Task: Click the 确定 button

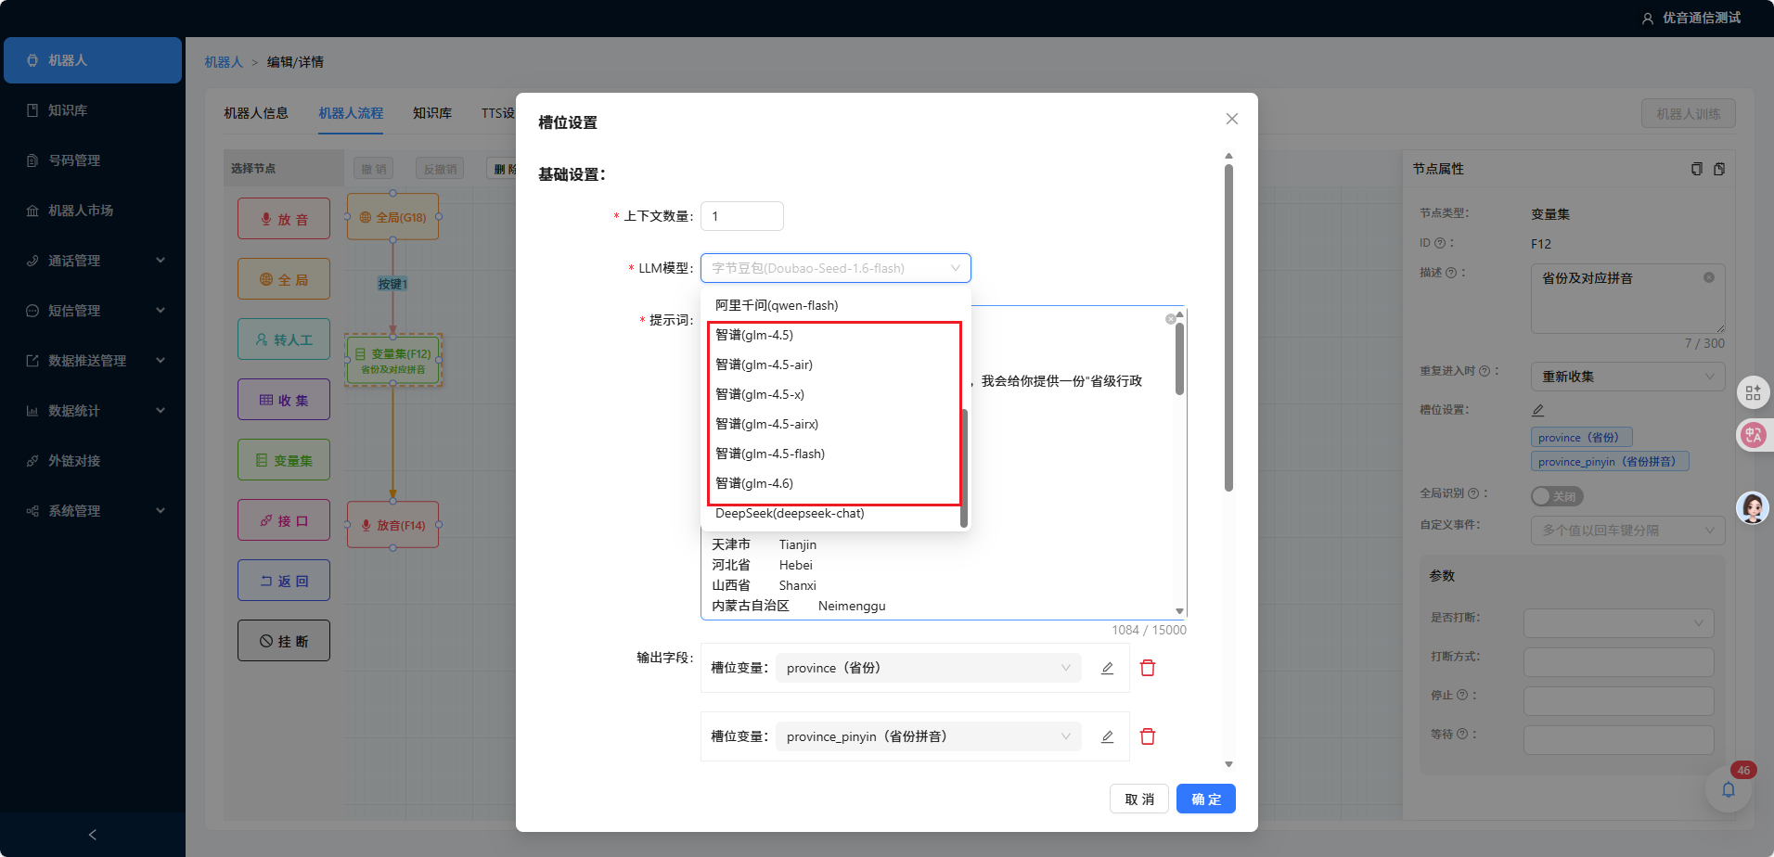Action: 1205,799
